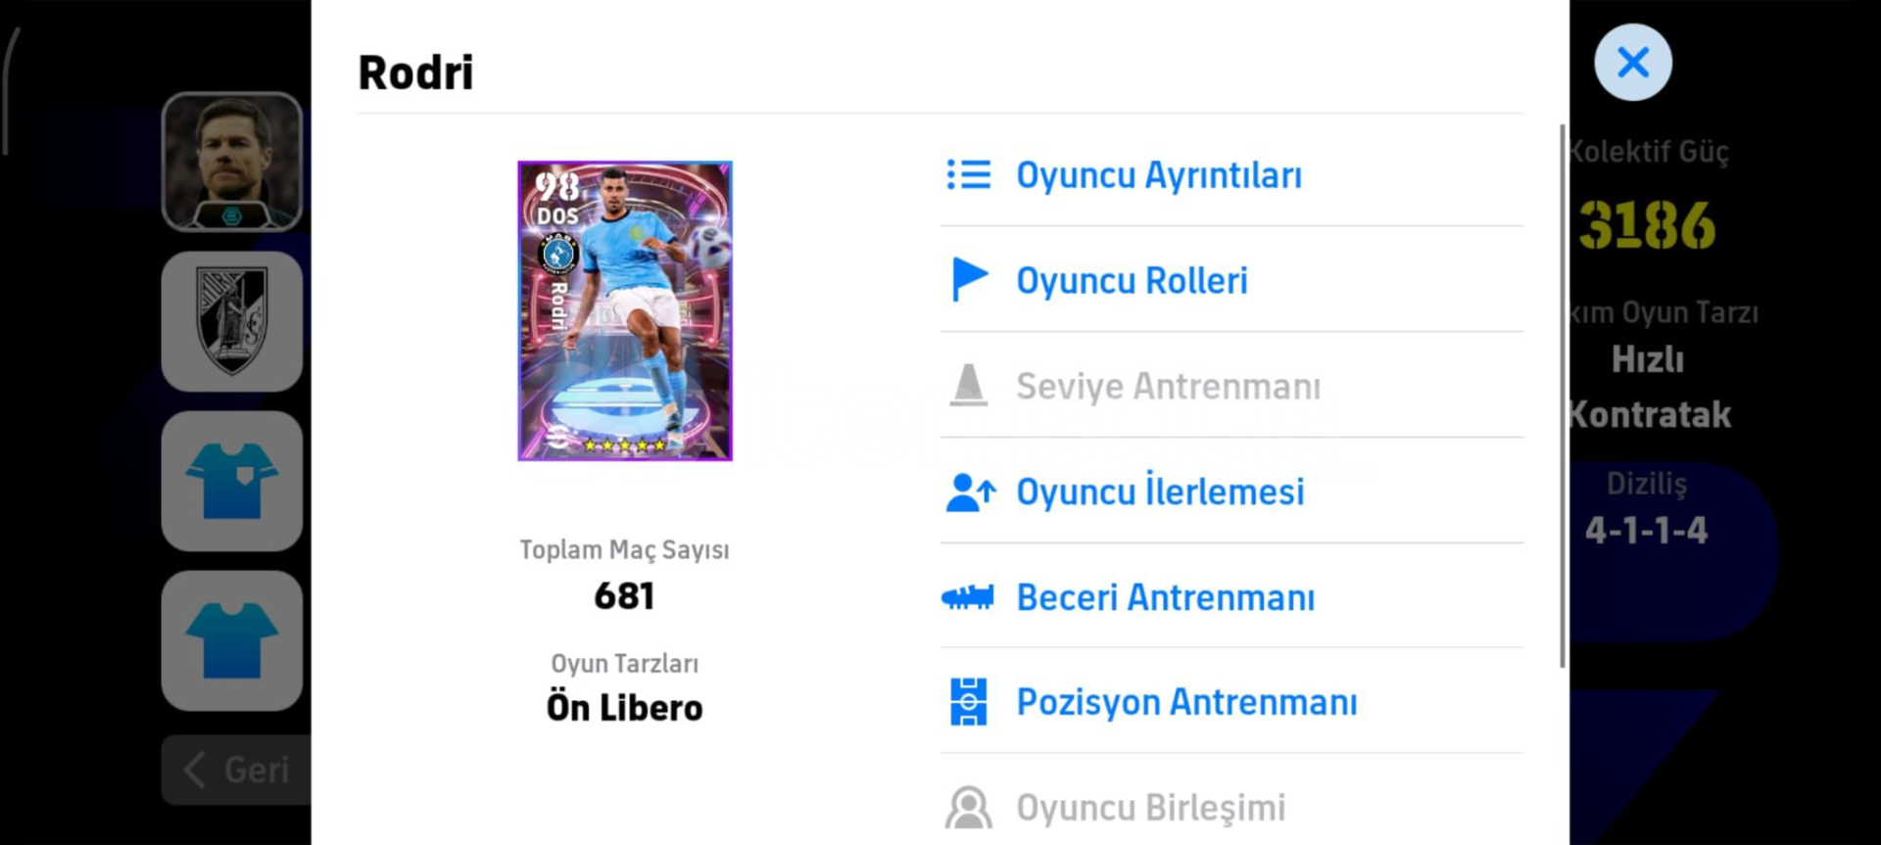Click the pitch icon for Pozisyon Antrenmanı
The width and height of the screenshot is (1881, 845).
pos(968,702)
